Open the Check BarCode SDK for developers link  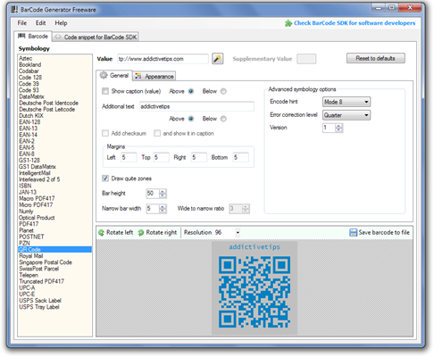click(355, 23)
